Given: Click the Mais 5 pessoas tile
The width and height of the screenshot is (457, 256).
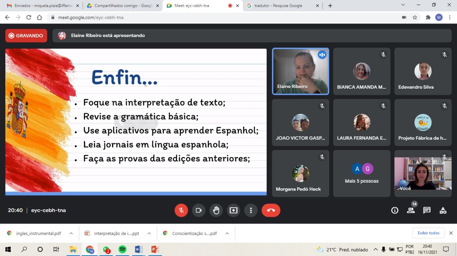Looking at the screenshot, I should 362,173.
